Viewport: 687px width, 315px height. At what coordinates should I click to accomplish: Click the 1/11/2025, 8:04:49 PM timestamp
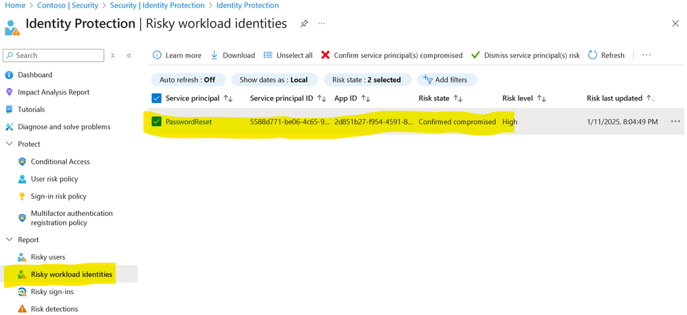(x=622, y=122)
